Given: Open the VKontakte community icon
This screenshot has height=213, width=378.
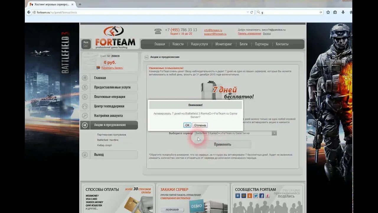Looking at the screenshot, I should [238, 196].
